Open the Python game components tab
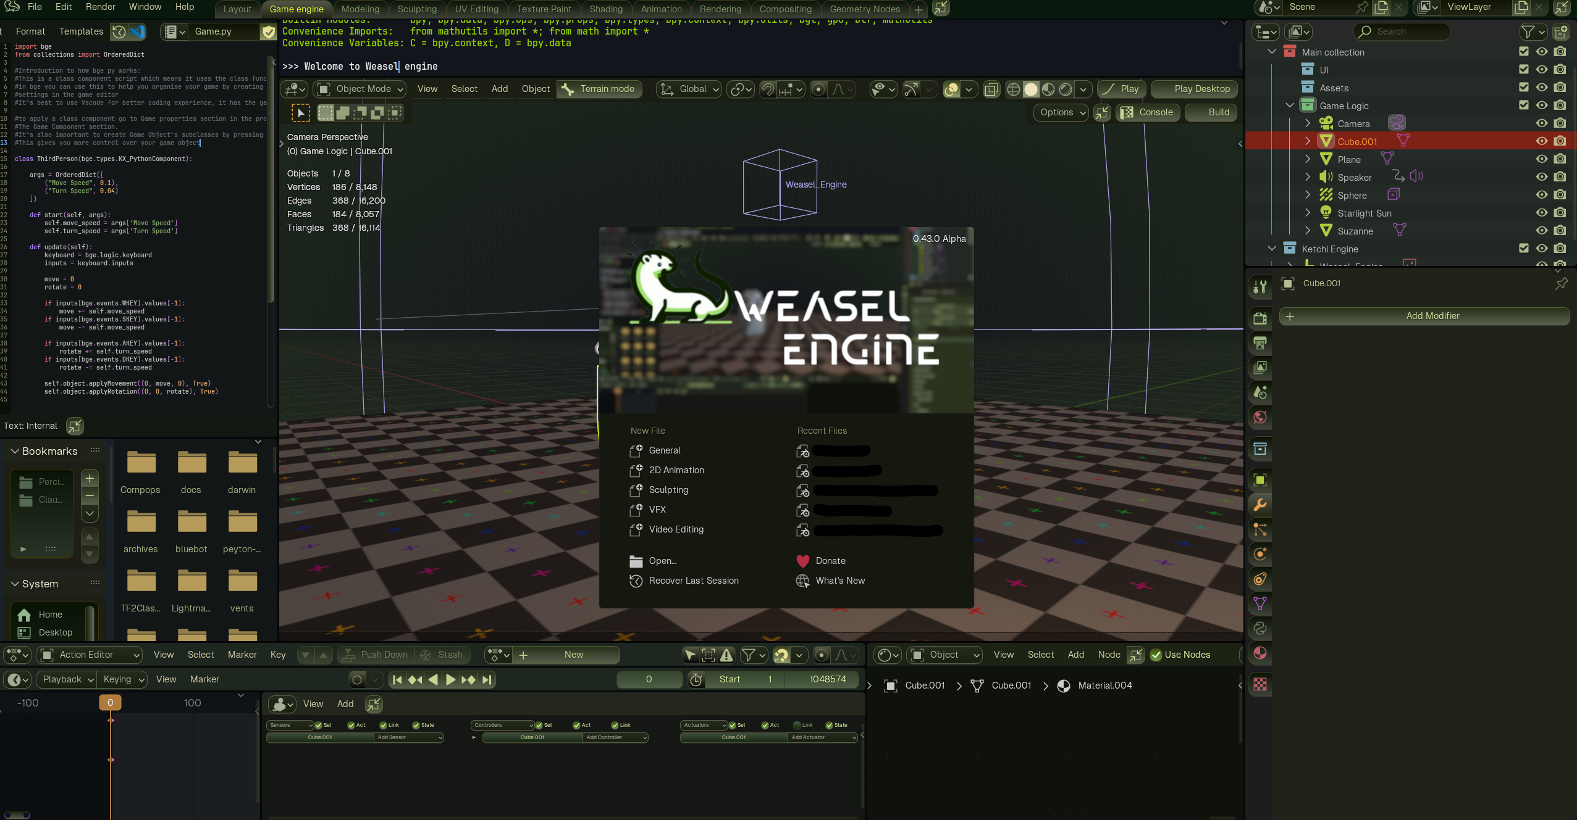Image resolution: width=1577 pixels, height=820 pixels. click(x=1260, y=628)
